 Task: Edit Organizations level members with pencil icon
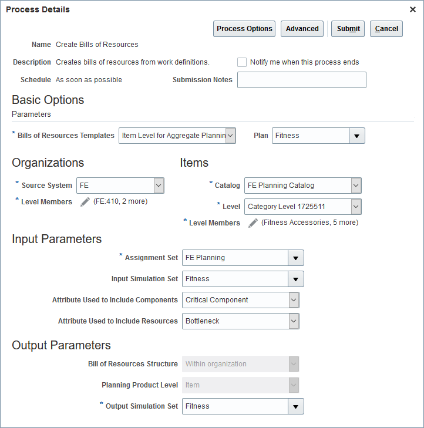(x=85, y=202)
